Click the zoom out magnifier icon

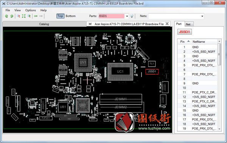click(19, 16)
